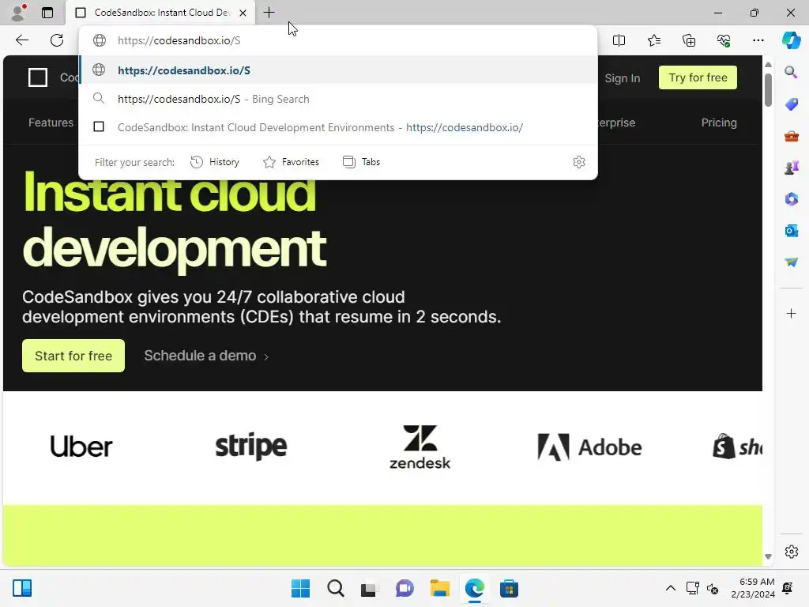Open Widgets panel on taskbar
Image resolution: width=809 pixels, height=607 pixels.
[22, 588]
